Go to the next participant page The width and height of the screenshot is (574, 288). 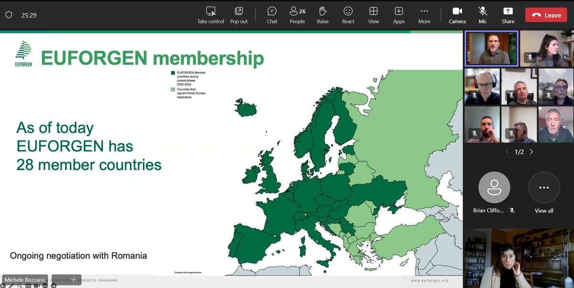[531, 152]
